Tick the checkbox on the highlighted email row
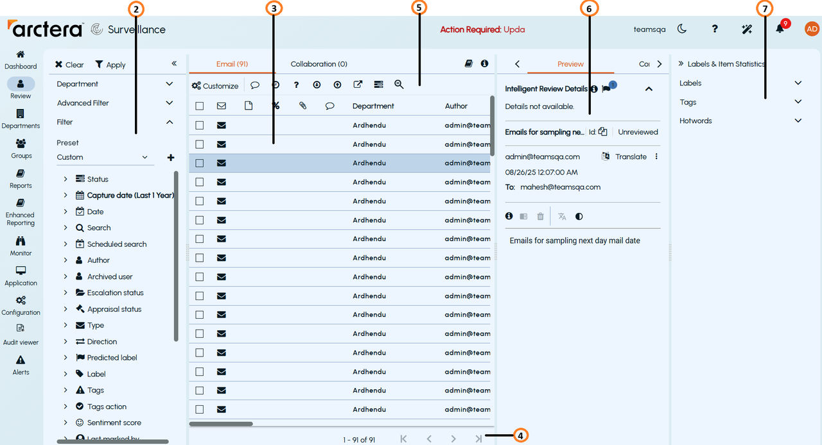The image size is (822, 445). click(x=200, y=163)
